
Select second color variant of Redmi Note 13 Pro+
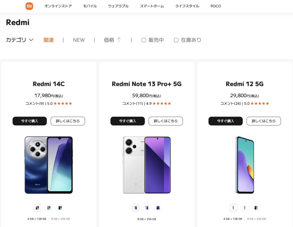coord(147,208)
